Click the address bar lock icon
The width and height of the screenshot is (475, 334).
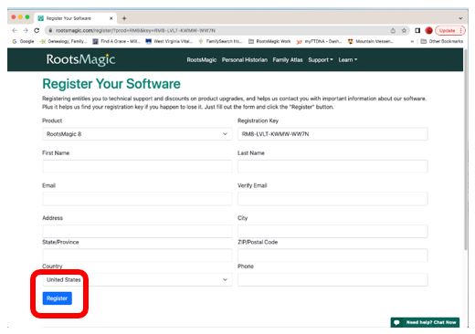50,30
